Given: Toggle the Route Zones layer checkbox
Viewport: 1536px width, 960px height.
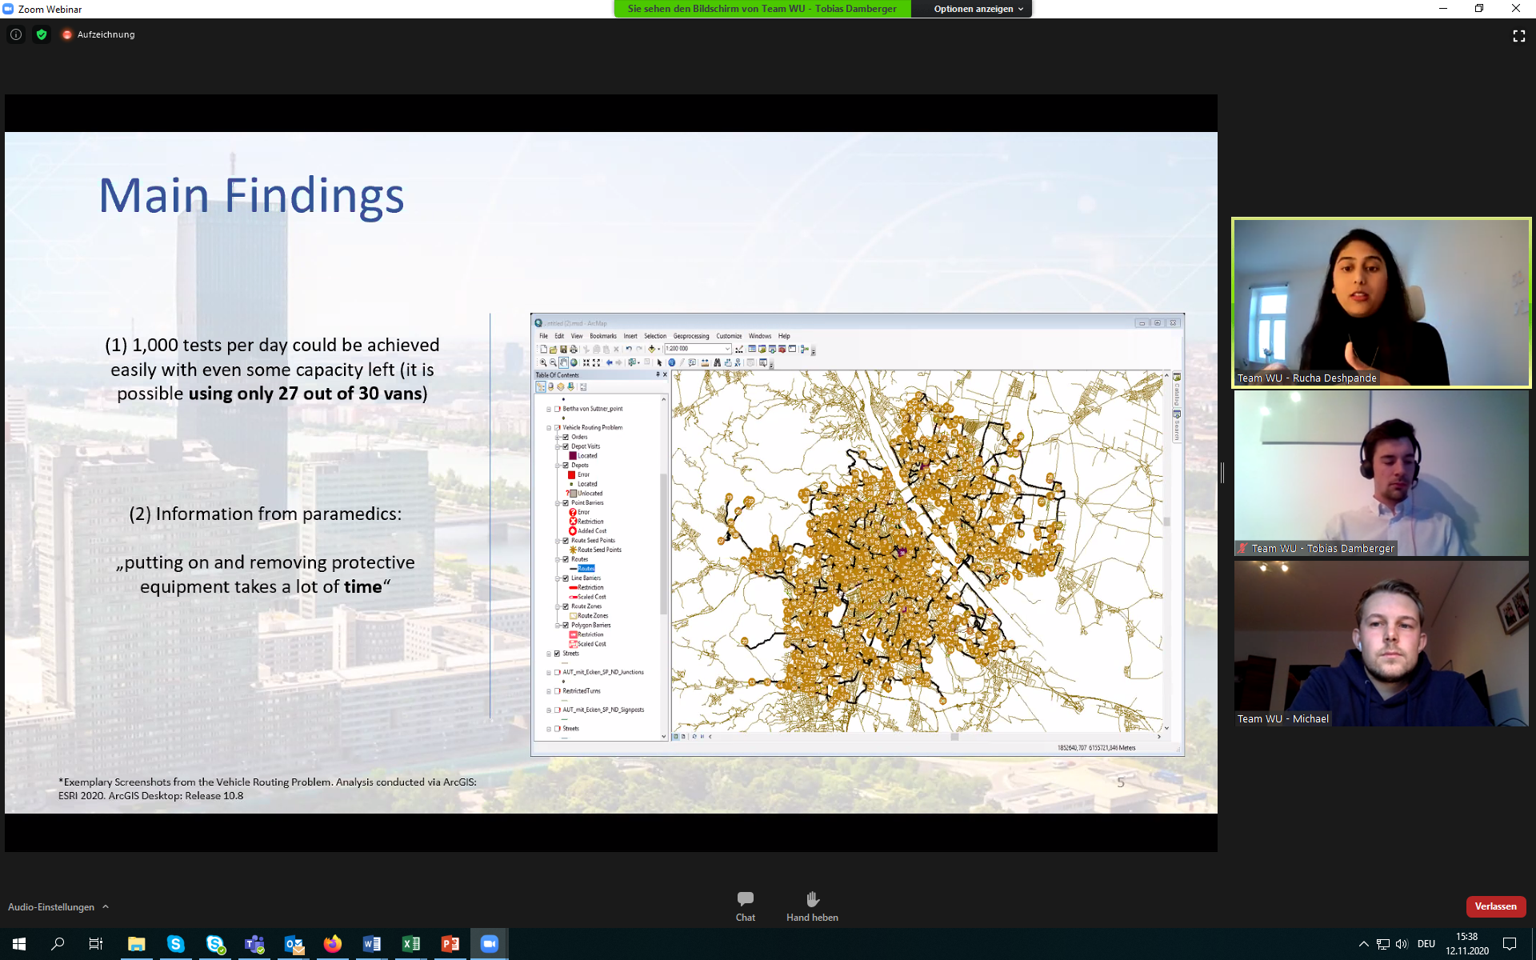Looking at the screenshot, I should pyautogui.click(x=566, y=606).
